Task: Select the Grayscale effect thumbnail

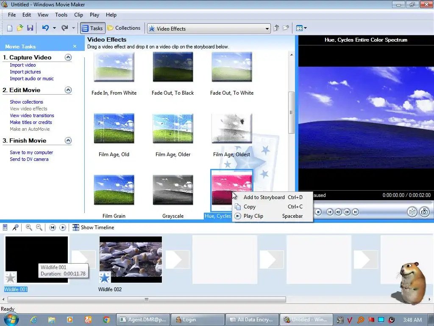Action: click(x=173, y=190)
